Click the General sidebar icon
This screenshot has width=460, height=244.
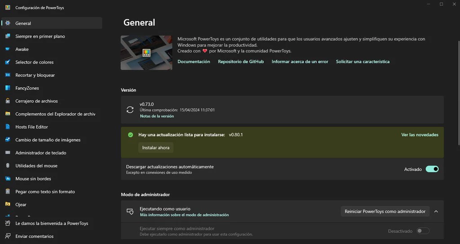(8, 23)
